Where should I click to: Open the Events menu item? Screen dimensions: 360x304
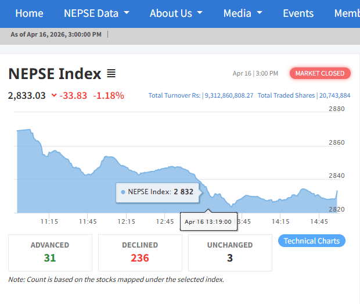point(298,13)
